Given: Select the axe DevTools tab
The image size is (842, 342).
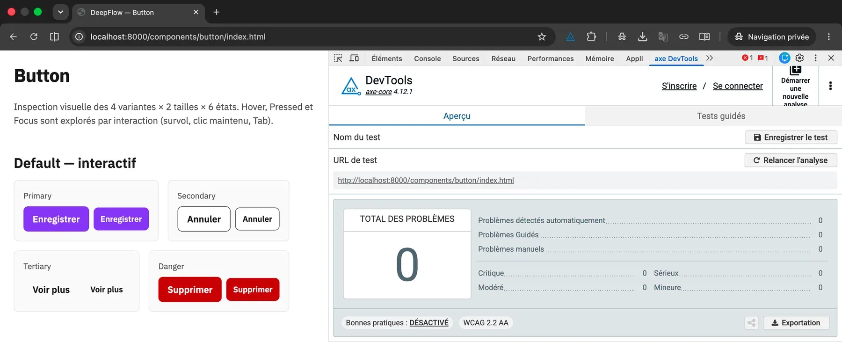Looking at the screenshot, I should click(676, 58).
